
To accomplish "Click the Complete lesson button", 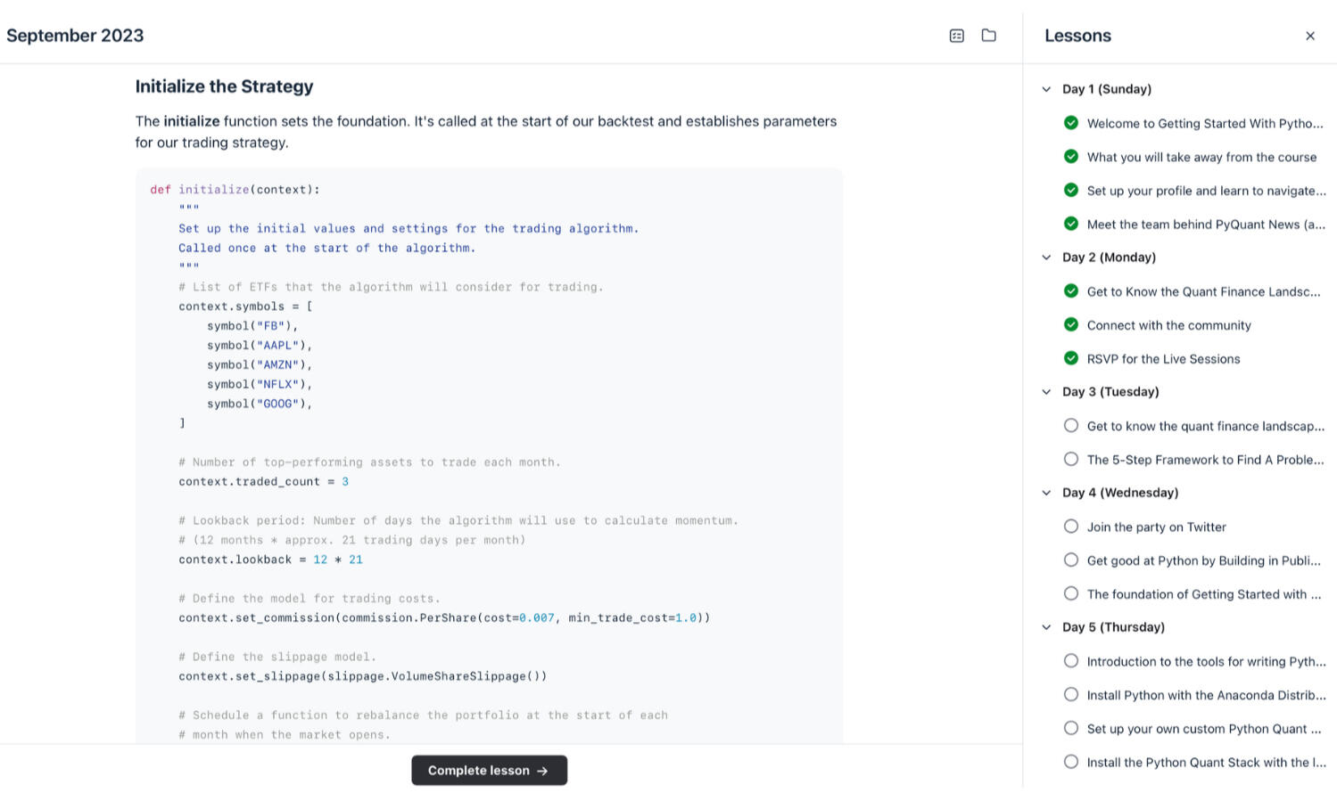I will coord(489,770).
